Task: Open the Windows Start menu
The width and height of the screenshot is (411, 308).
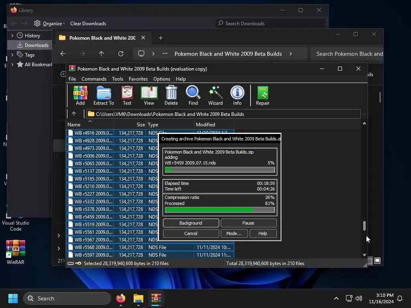Action: [x=13, y=298]
